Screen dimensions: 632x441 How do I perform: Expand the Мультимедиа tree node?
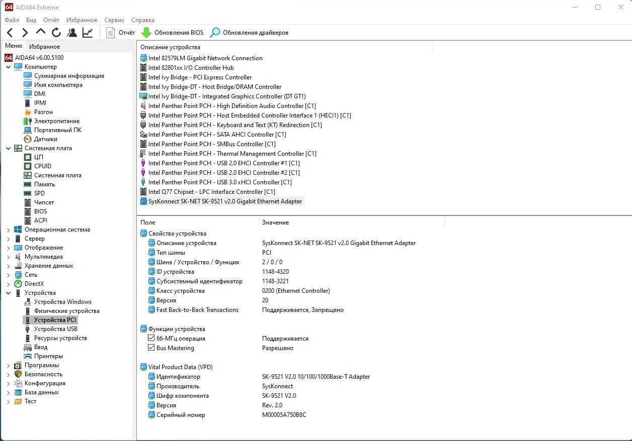(x=8, y=257)
